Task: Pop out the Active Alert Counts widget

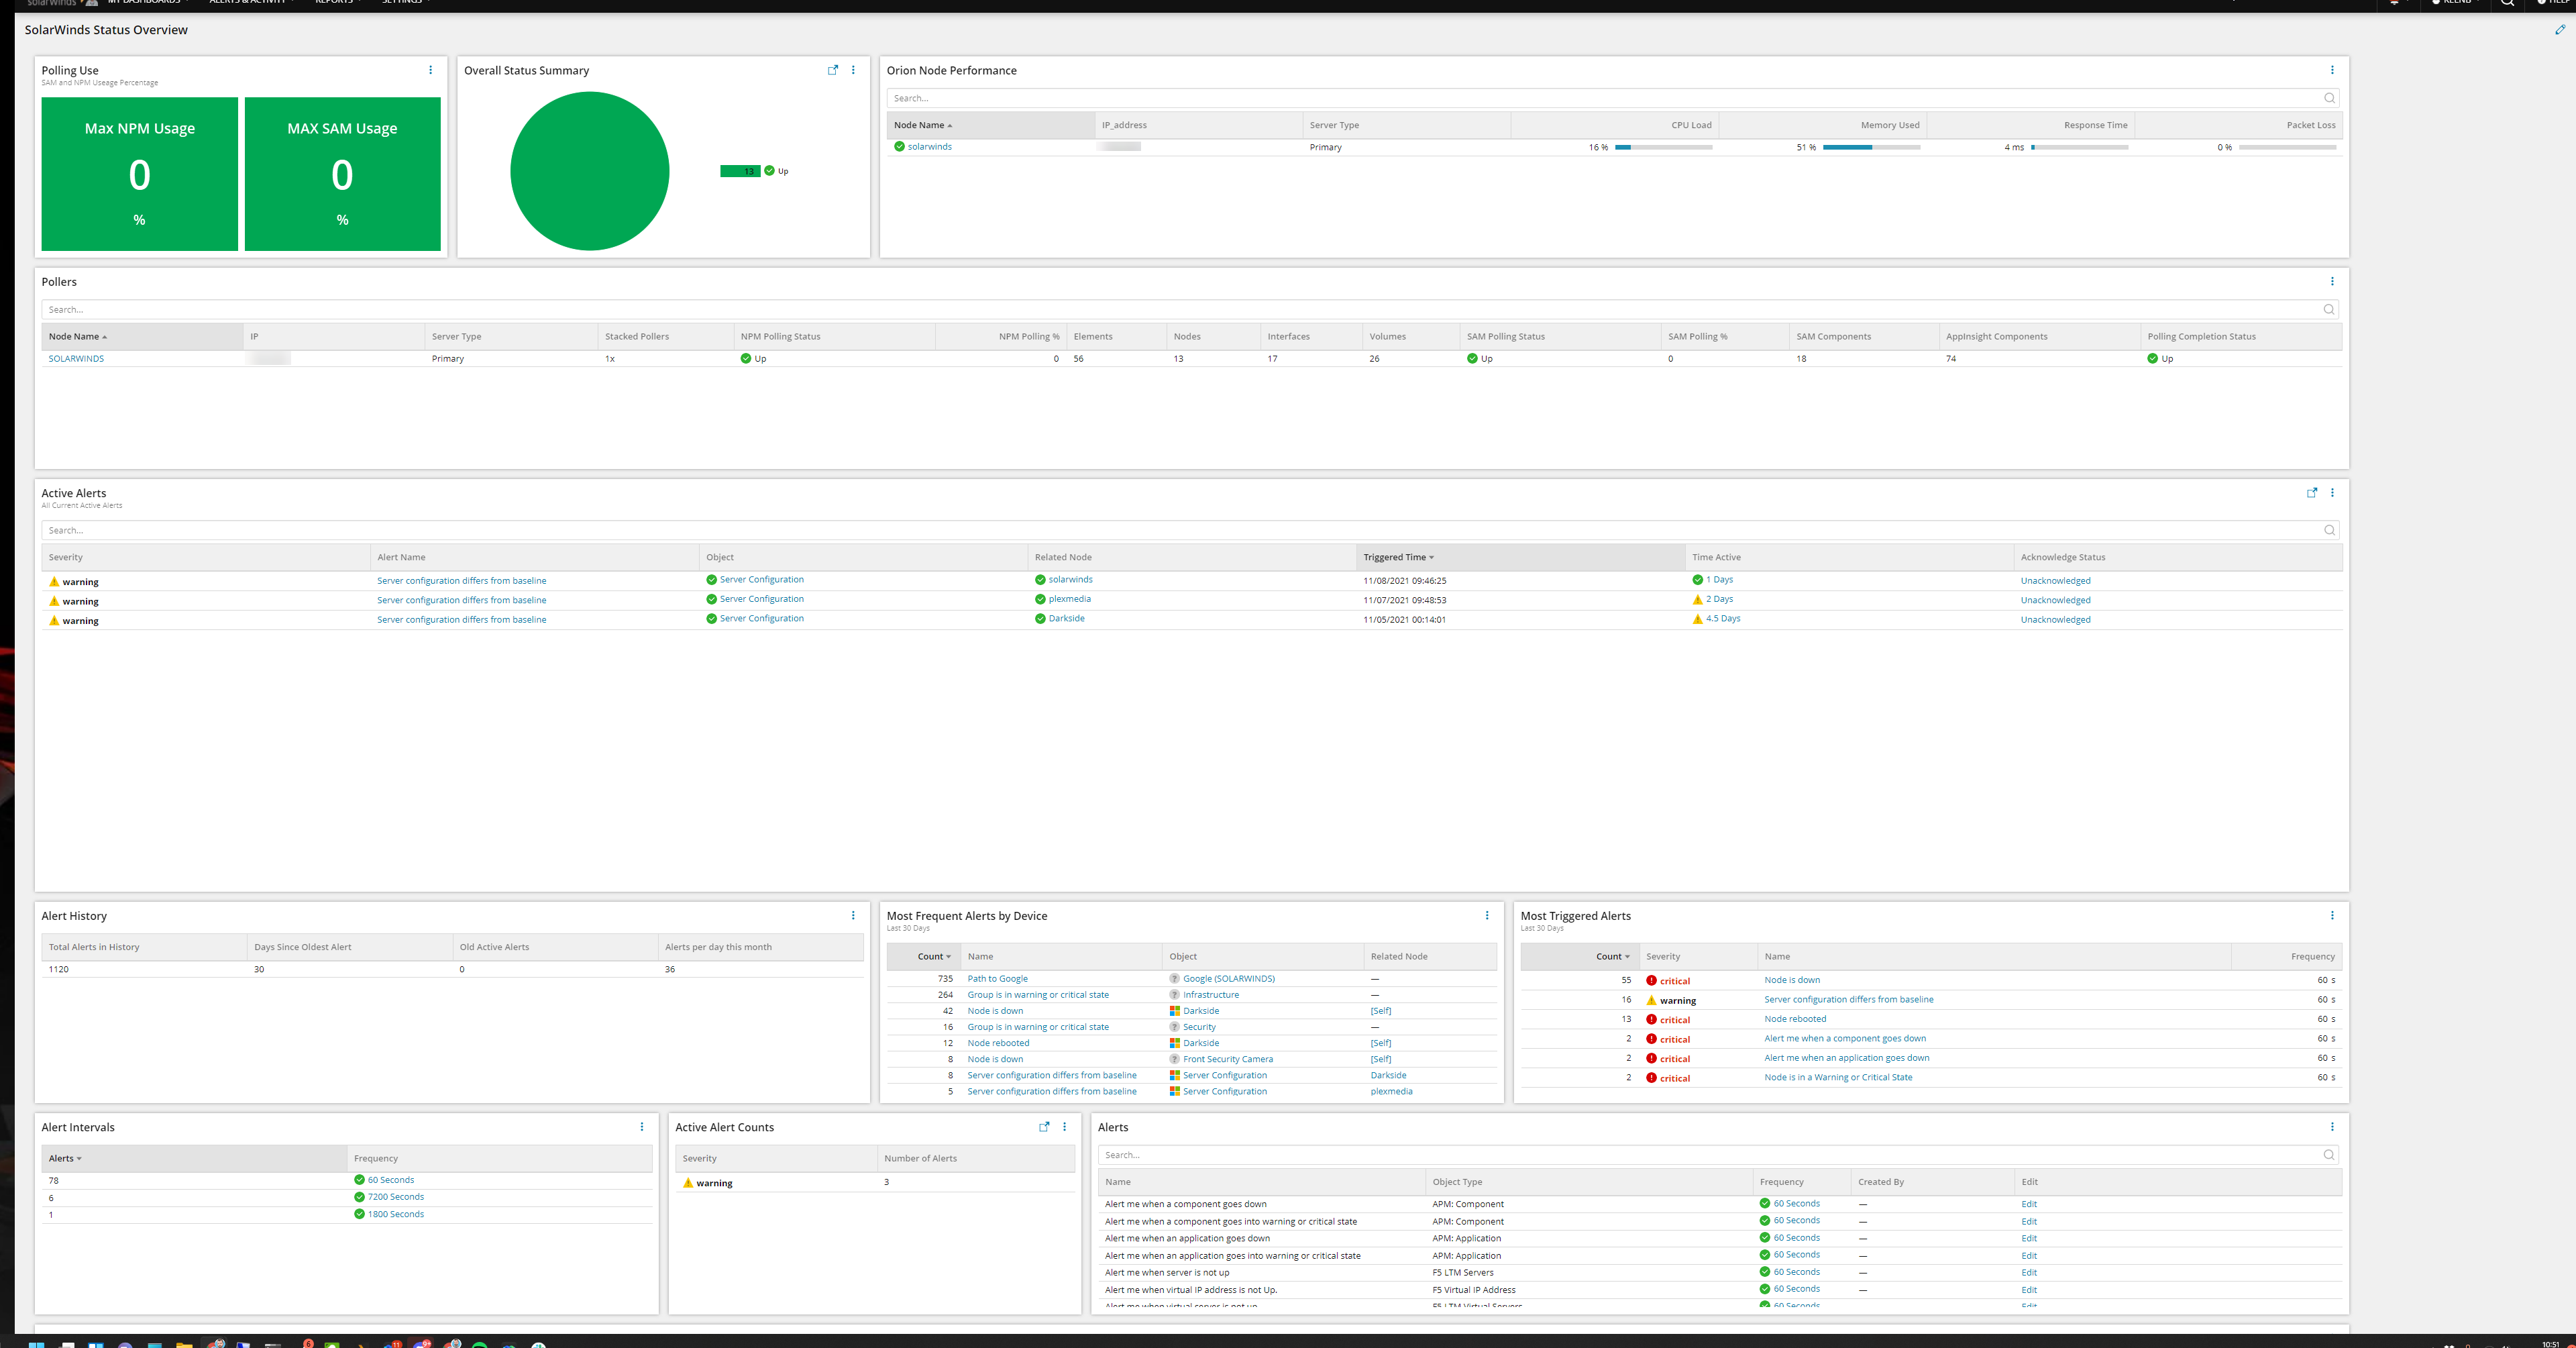Action: (x=1044, y=1127)
